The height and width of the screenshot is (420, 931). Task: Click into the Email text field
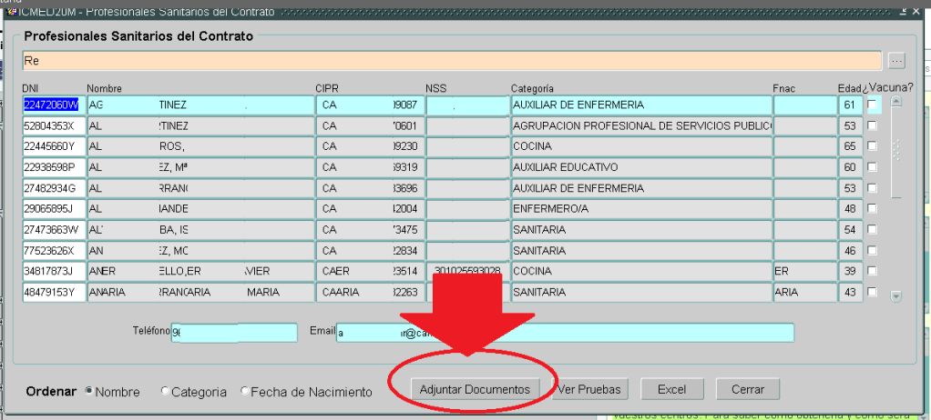[x=565, y=333]
